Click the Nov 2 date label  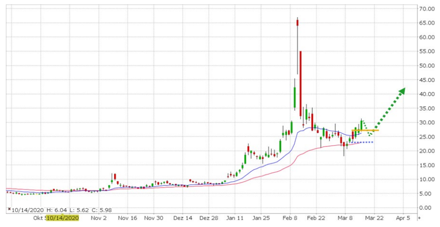[x=99, y=218]
